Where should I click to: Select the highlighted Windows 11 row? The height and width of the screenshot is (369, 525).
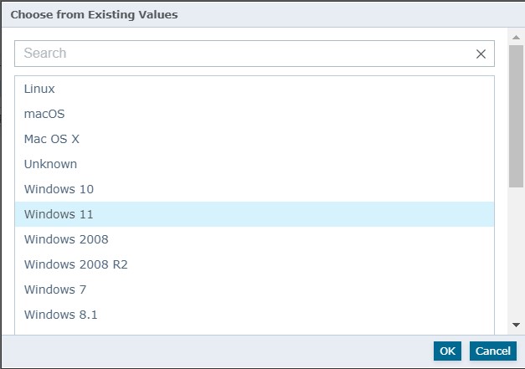[255, 214]
